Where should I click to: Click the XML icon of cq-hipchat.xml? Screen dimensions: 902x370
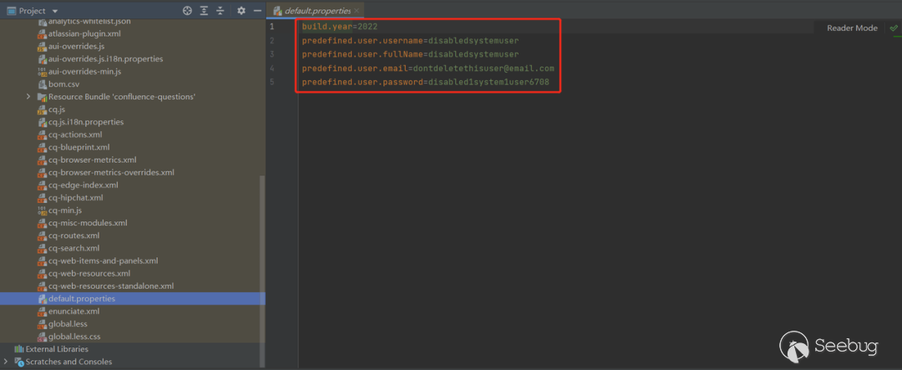click(x=42, y=197)
